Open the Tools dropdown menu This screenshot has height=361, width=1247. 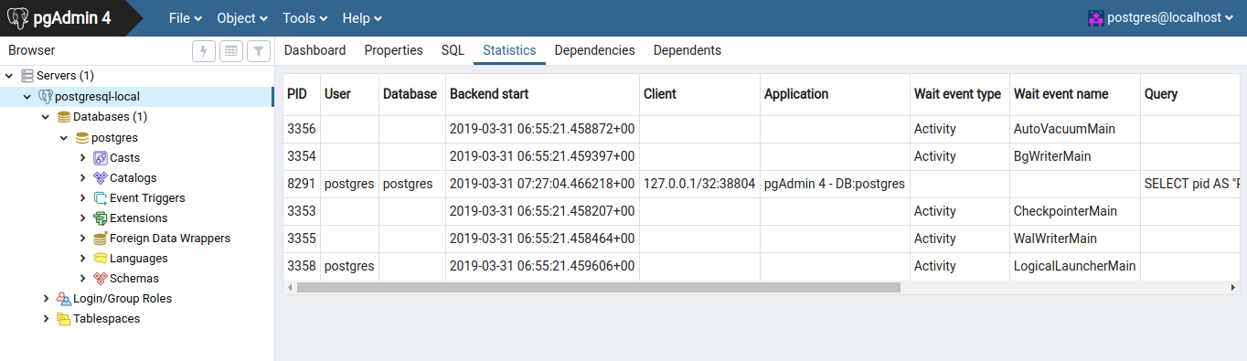[x=303, y=18]
